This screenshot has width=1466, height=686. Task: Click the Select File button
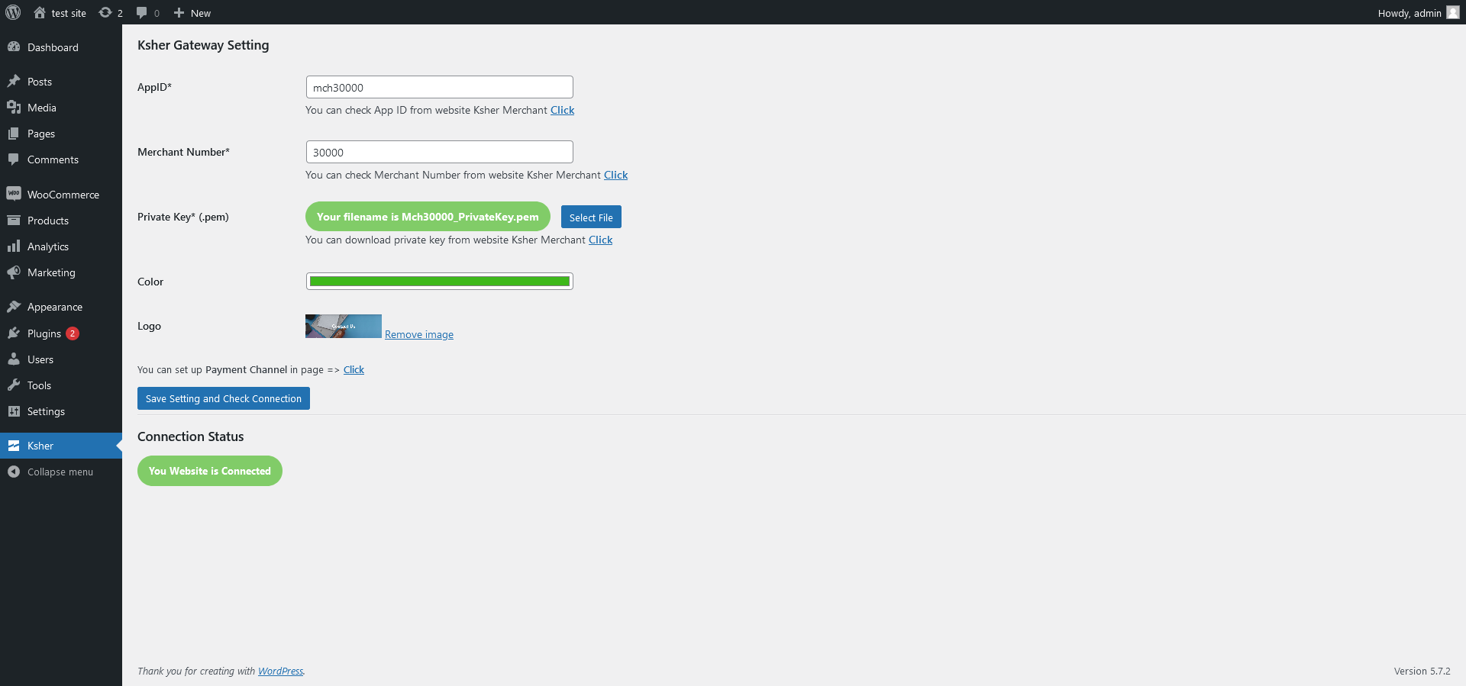(591, 217)
